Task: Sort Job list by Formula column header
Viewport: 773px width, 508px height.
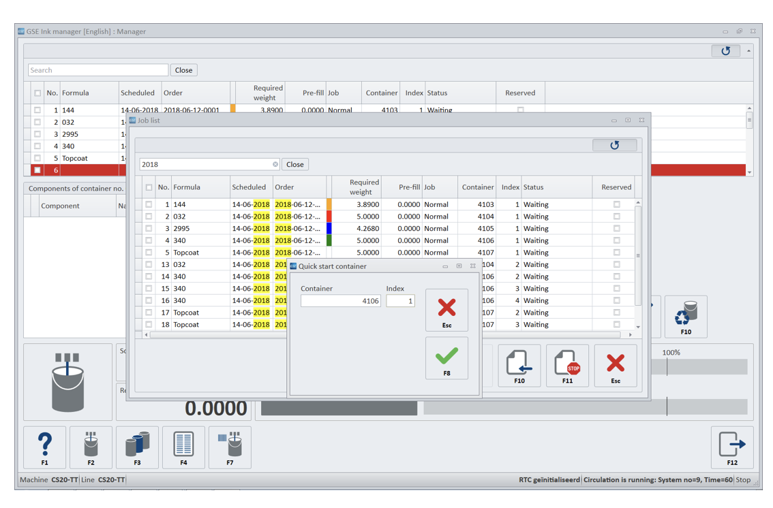Action: pos(198,187)
